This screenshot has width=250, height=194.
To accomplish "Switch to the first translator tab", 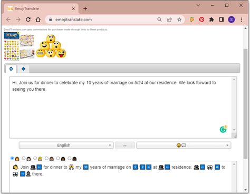I will coord(11,69).
